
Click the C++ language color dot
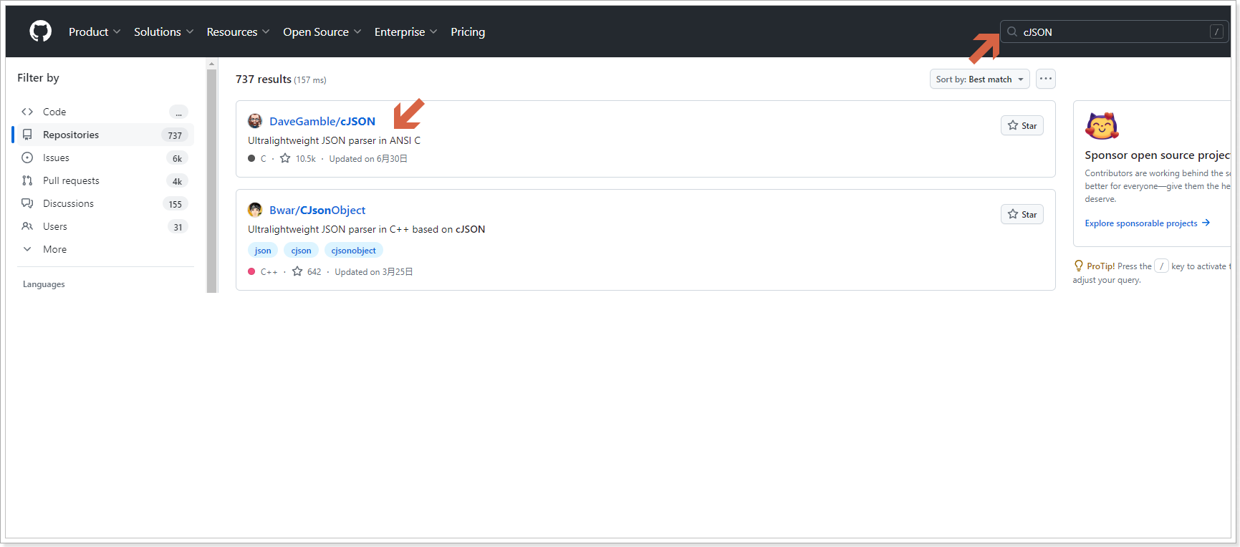click(x=251, y=271)
